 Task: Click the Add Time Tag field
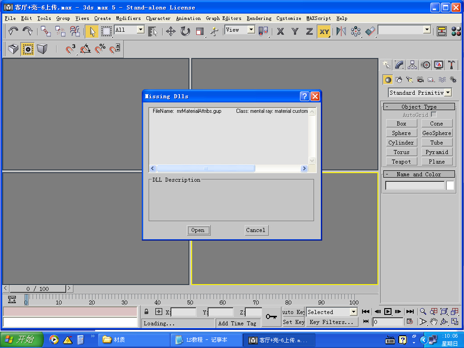[237, 324]
